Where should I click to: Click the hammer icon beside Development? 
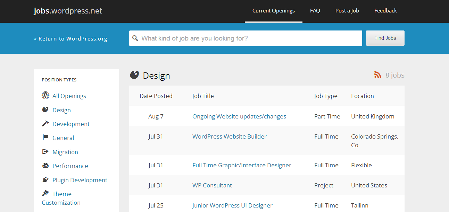point(45,124)
